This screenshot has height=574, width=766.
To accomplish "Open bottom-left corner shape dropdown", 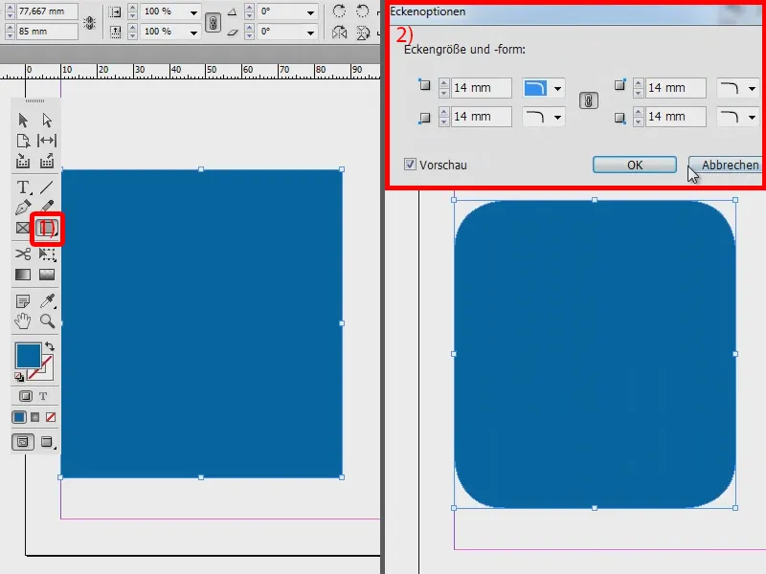I will point(557,117).
